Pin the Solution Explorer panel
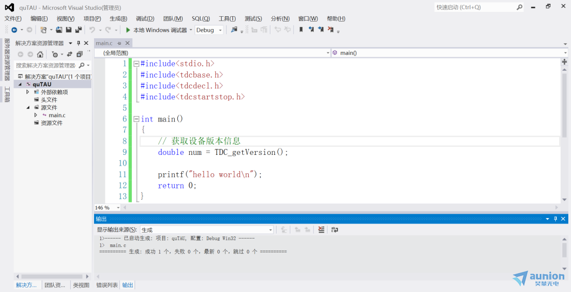The image size is (571, 292). (x=78, y=43)
